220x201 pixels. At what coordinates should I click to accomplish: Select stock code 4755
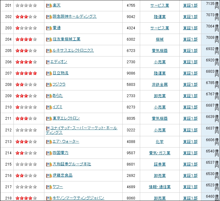tap(131, 5)
